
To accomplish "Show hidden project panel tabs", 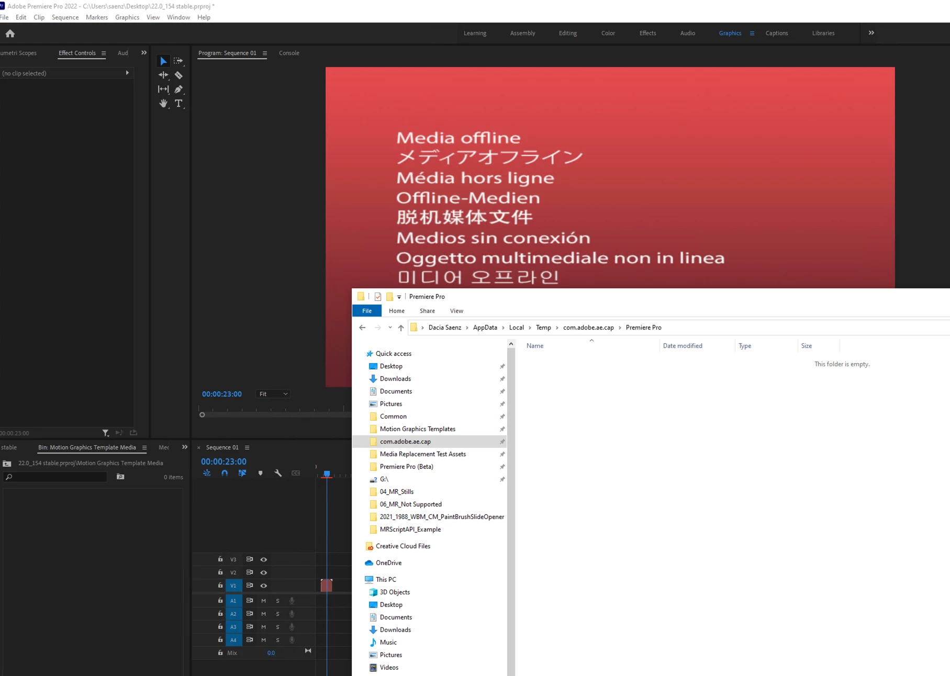I will [x=185, y=447].
